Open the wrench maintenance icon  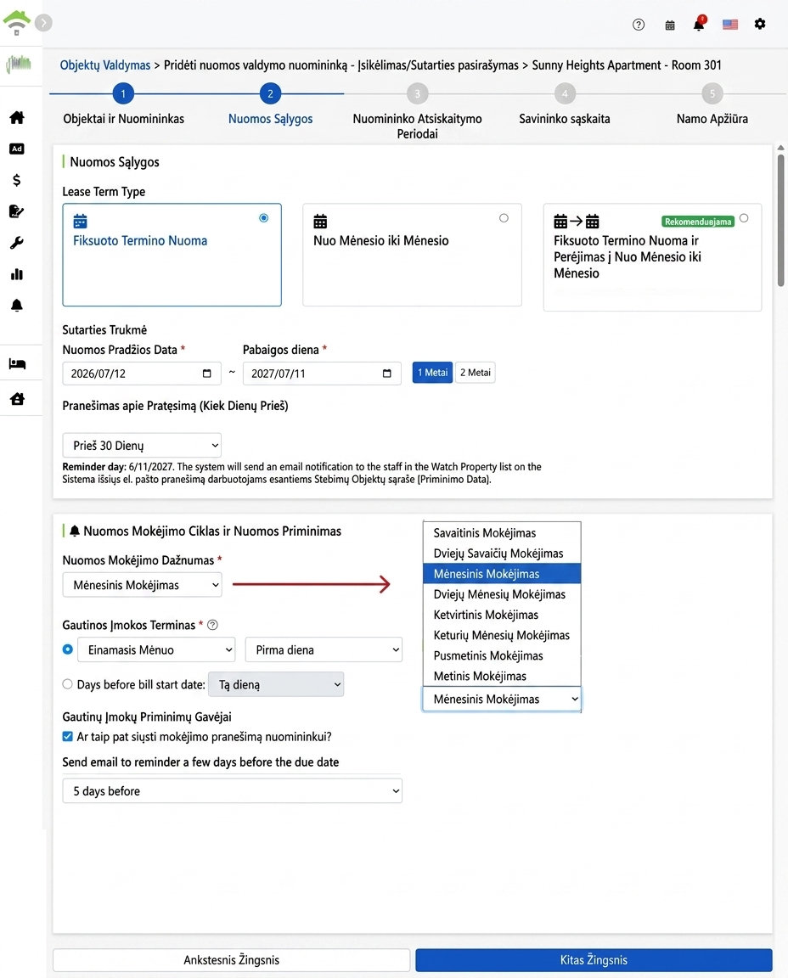pos(17,243)
